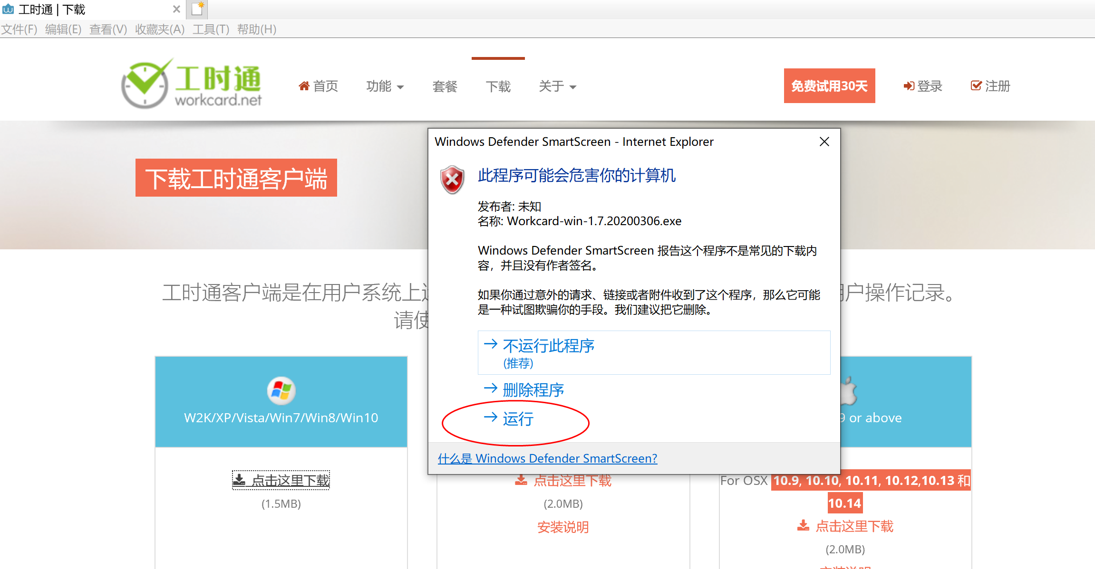Click the Apple logo icon
The image size is (1095, 569).
click(x=848, y=390)
